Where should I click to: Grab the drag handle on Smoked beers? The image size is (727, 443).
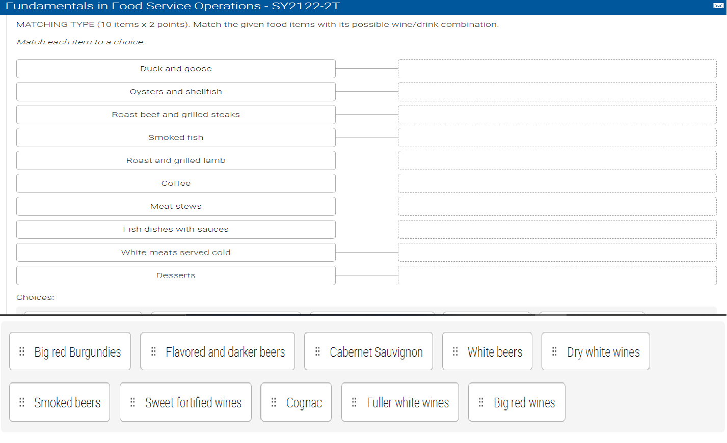point(22,402)
